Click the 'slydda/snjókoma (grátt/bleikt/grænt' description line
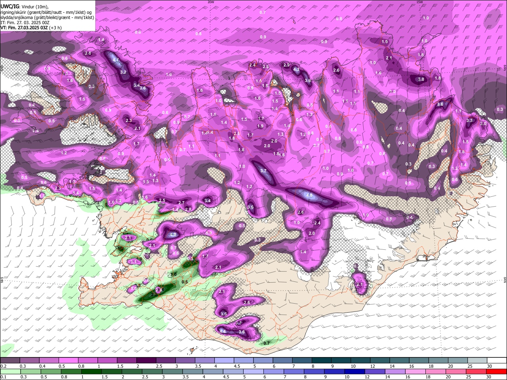Viewport: 507px width, 380px height. pyautogui.click(x=47, y=17)
